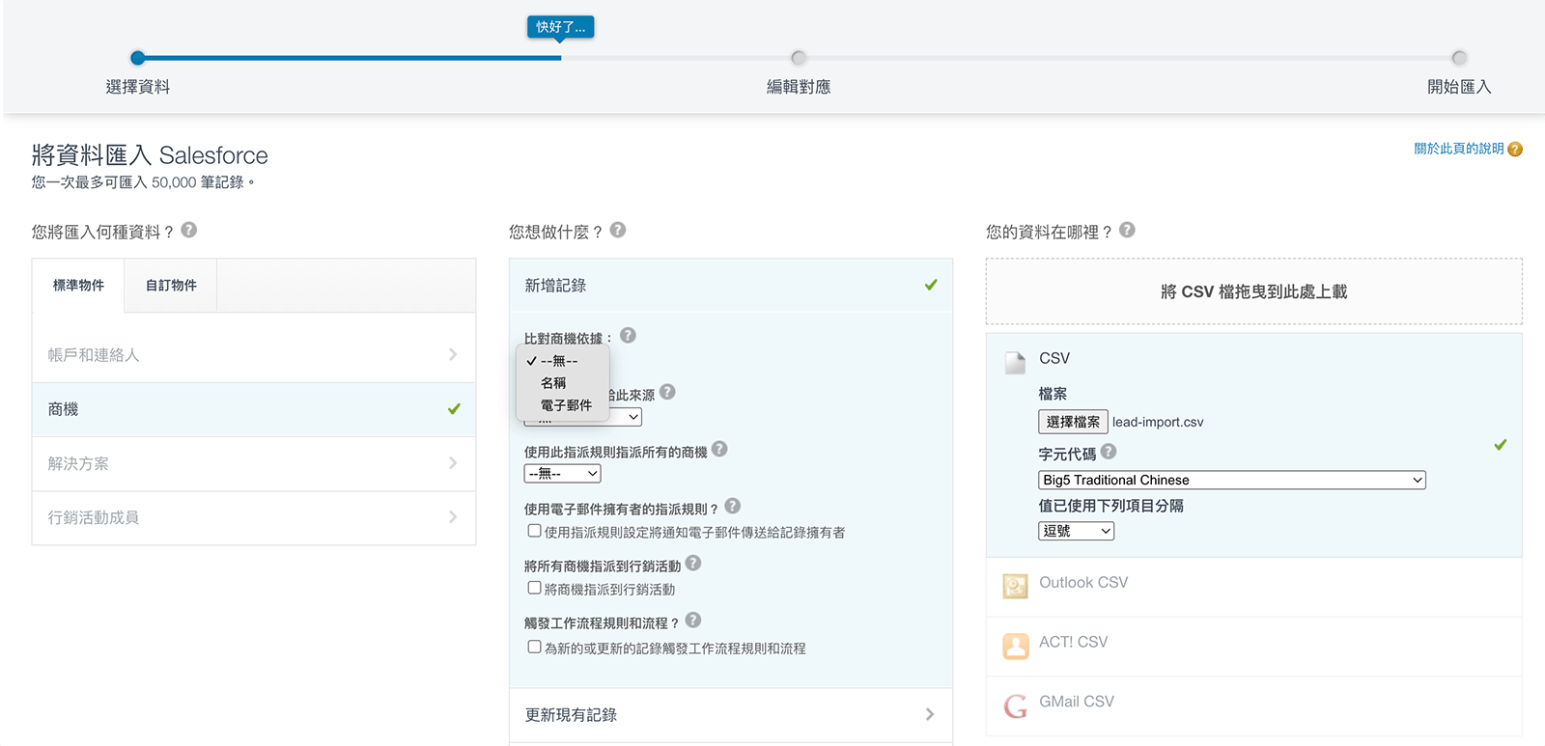
Task: Expand 行銷活動成員 row chevron
Action: point(453,517)
